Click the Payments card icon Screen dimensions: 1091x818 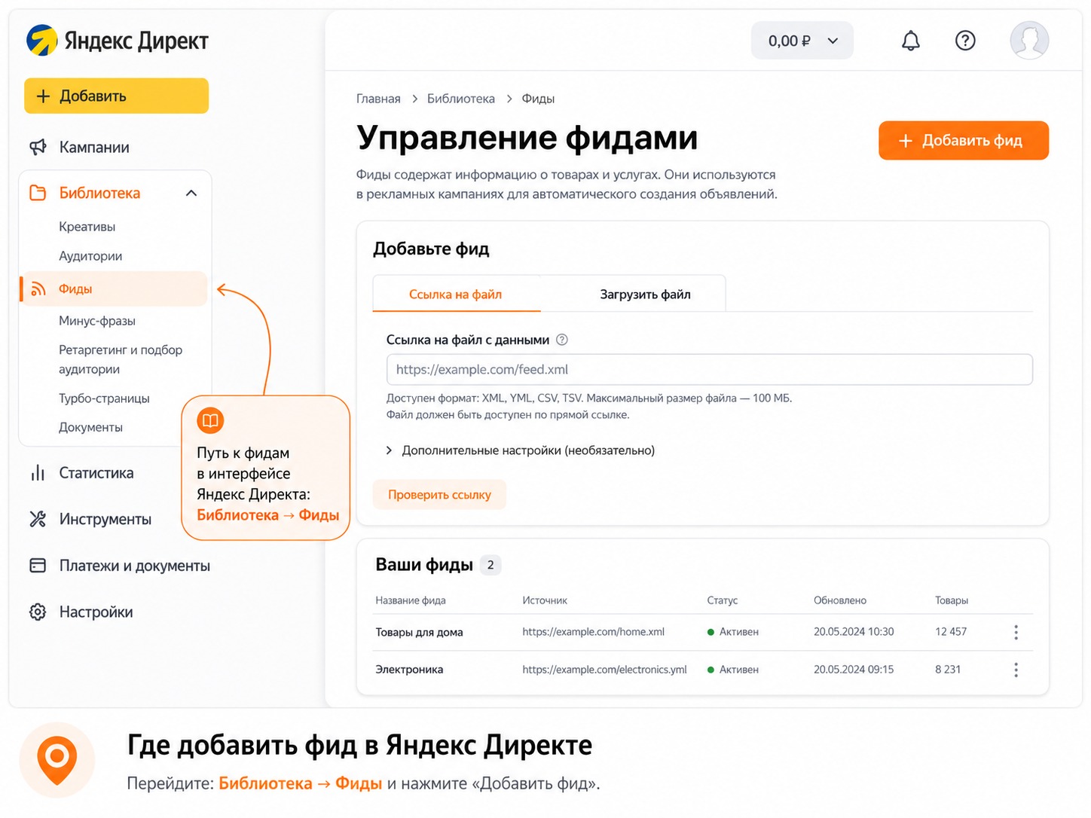pyautogui.click(x=38, y=566)
